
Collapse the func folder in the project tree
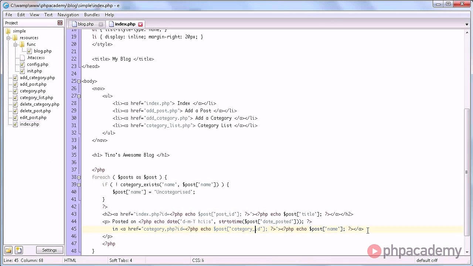pos(16,44)
